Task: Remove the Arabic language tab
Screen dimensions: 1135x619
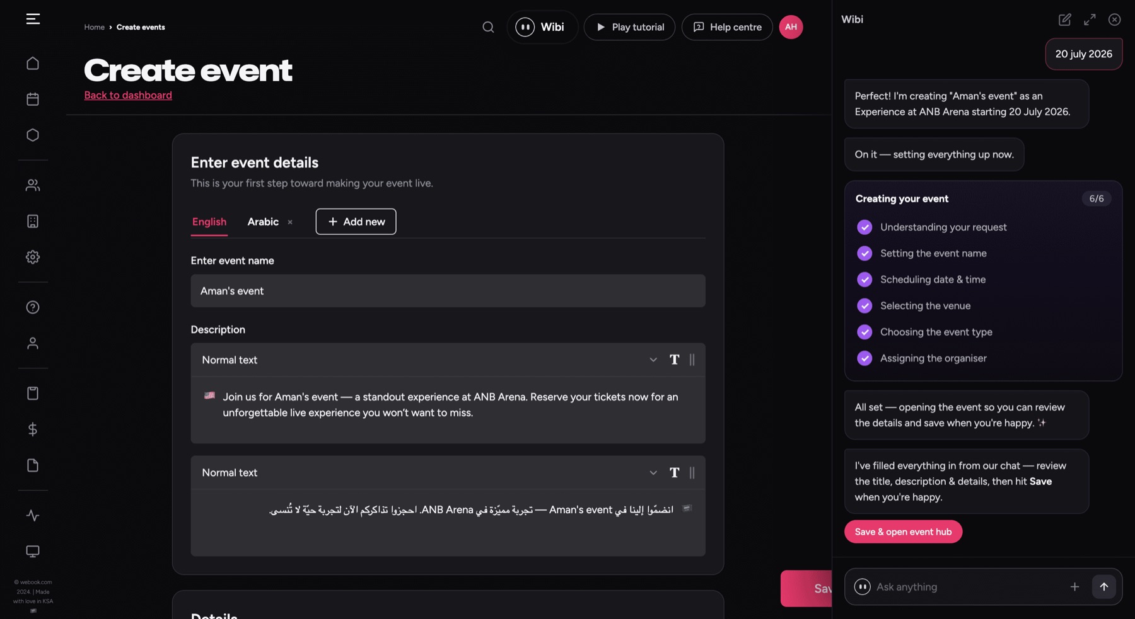Action: (x=290, y=222)
